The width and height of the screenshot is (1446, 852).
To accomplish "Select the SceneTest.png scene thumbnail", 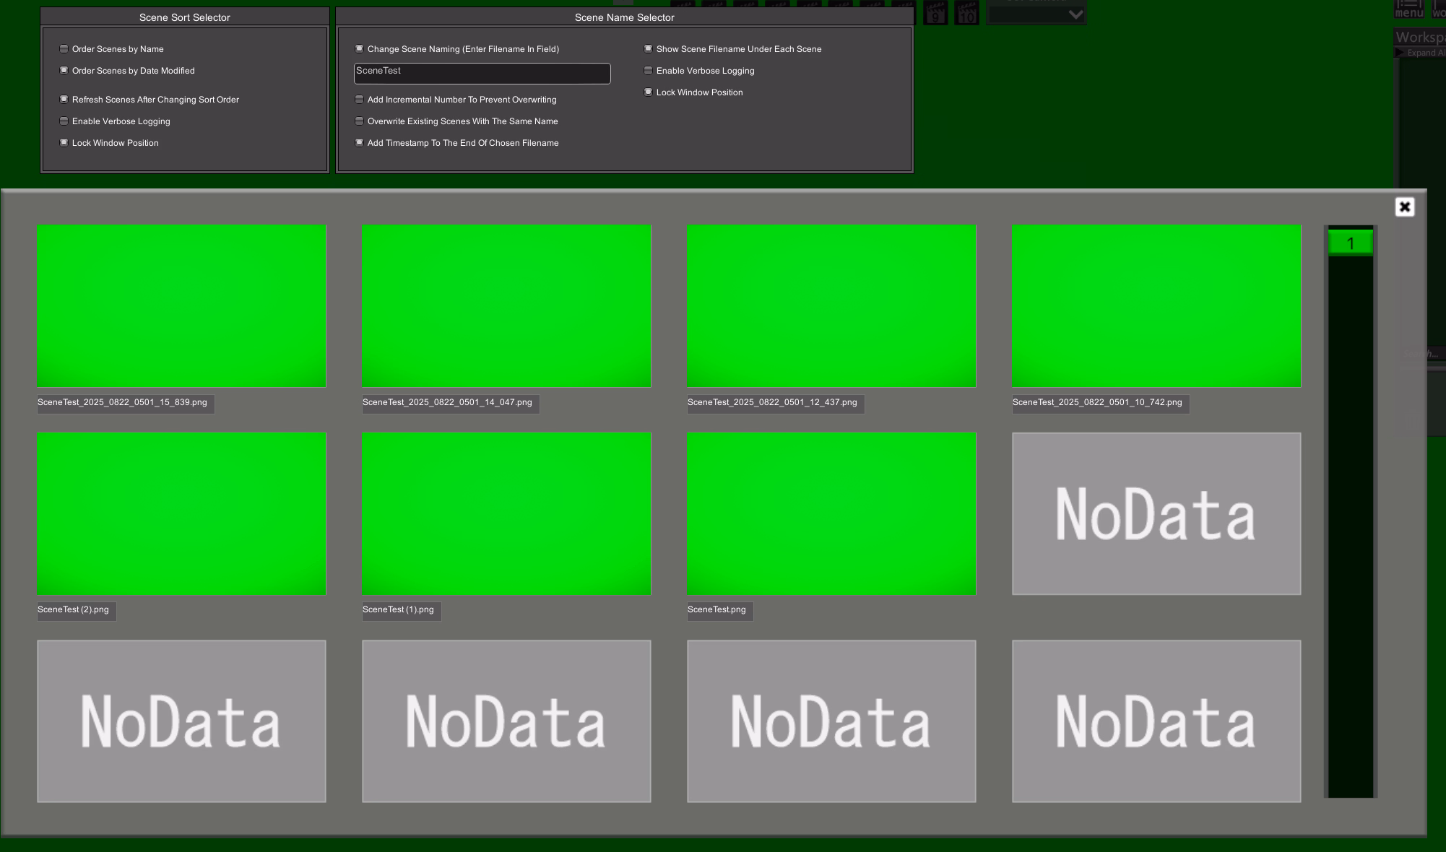I will click(831, 513).
